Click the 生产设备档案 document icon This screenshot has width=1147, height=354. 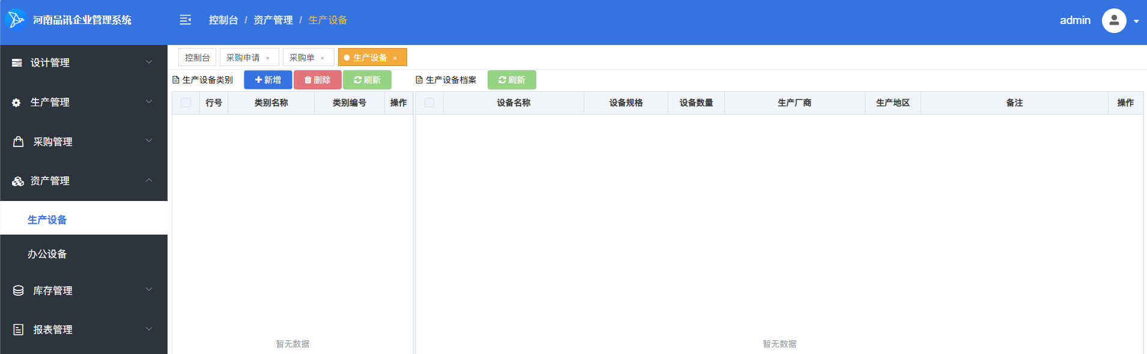click(419, 80)
